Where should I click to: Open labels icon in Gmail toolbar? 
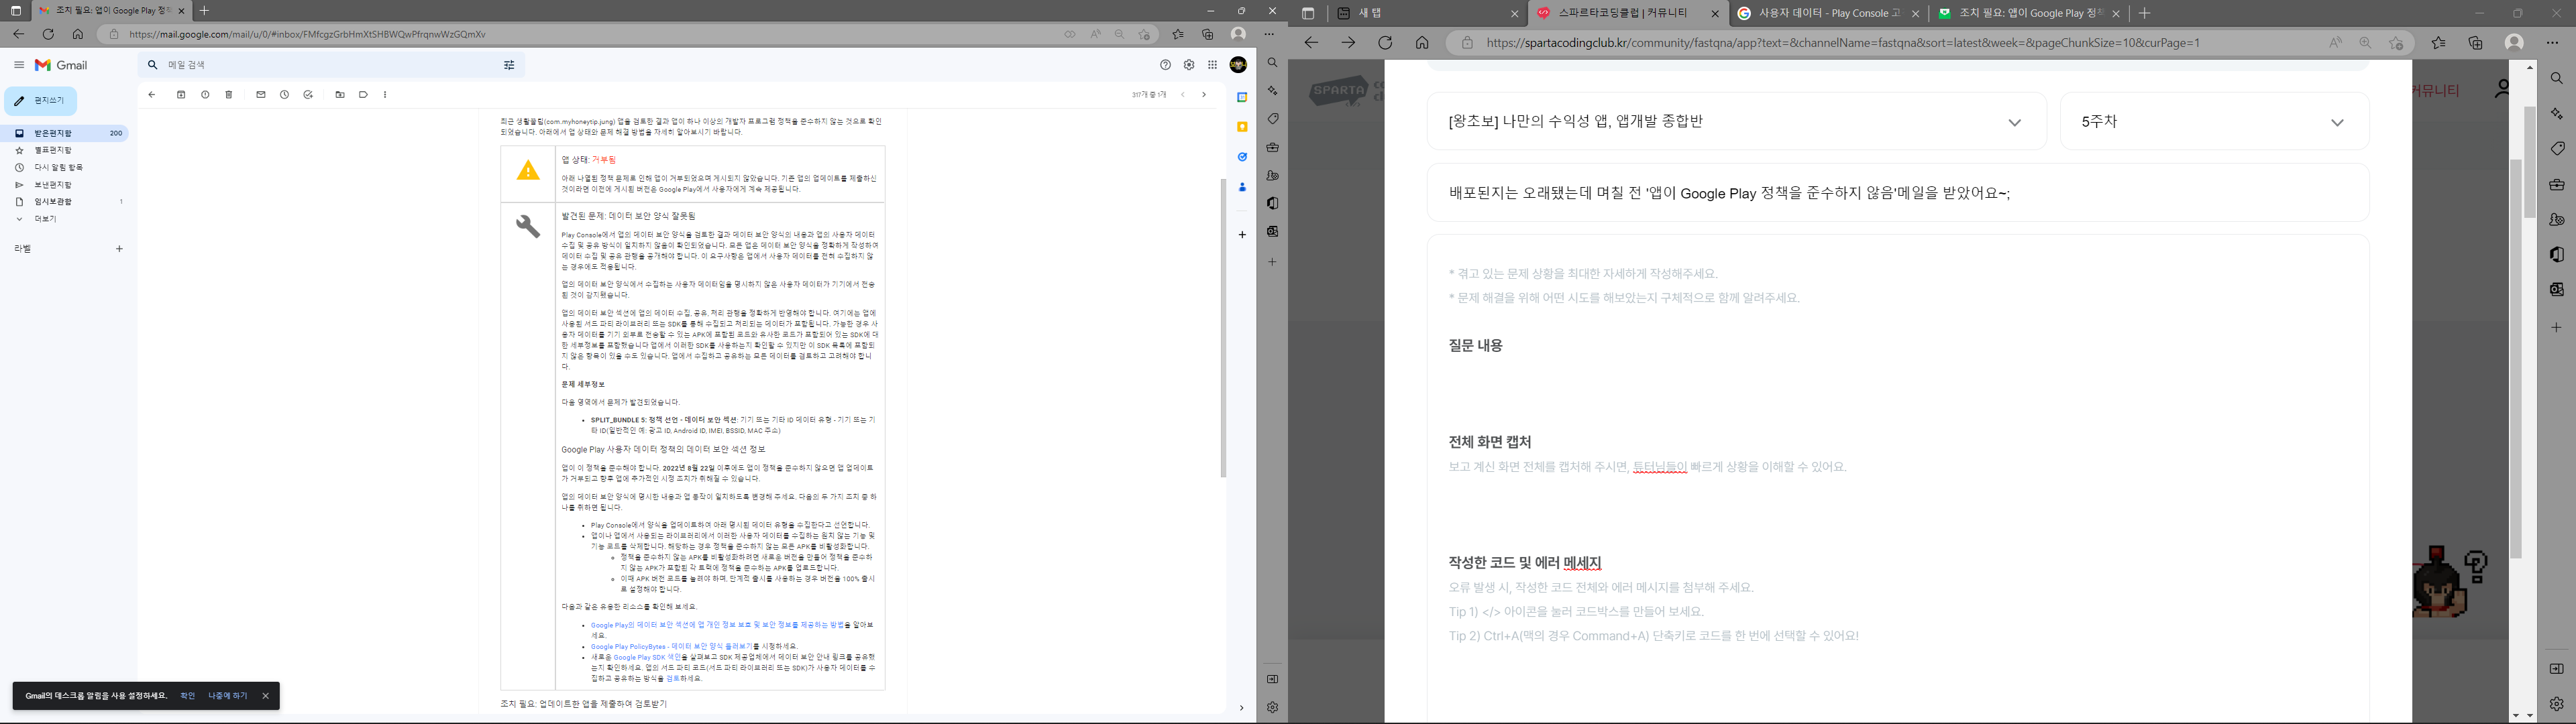coord(364,95)
